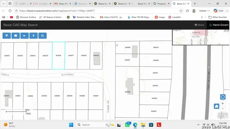Switch to the Resource tab
Screen dimensions: 230x129
pyautogui.click(x=82, y=4)
